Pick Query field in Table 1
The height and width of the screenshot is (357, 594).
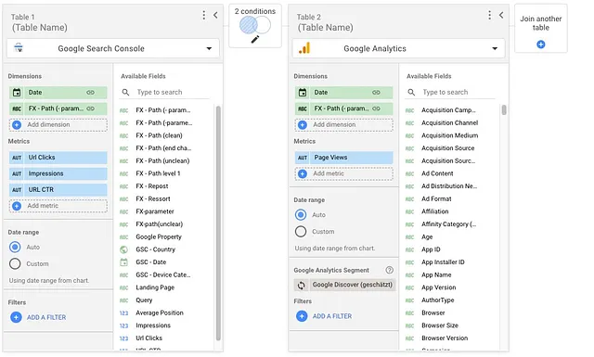(x=144, y=300)
